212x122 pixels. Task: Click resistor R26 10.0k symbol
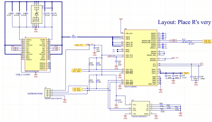pos(161,105)
